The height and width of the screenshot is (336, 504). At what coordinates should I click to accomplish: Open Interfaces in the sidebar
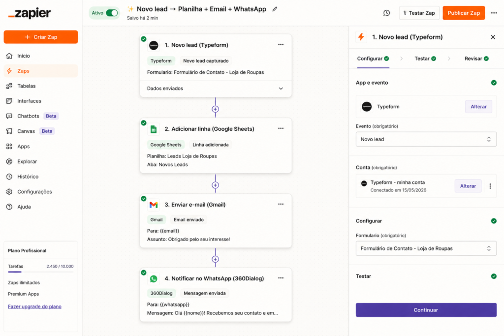[x=41, y=101]
